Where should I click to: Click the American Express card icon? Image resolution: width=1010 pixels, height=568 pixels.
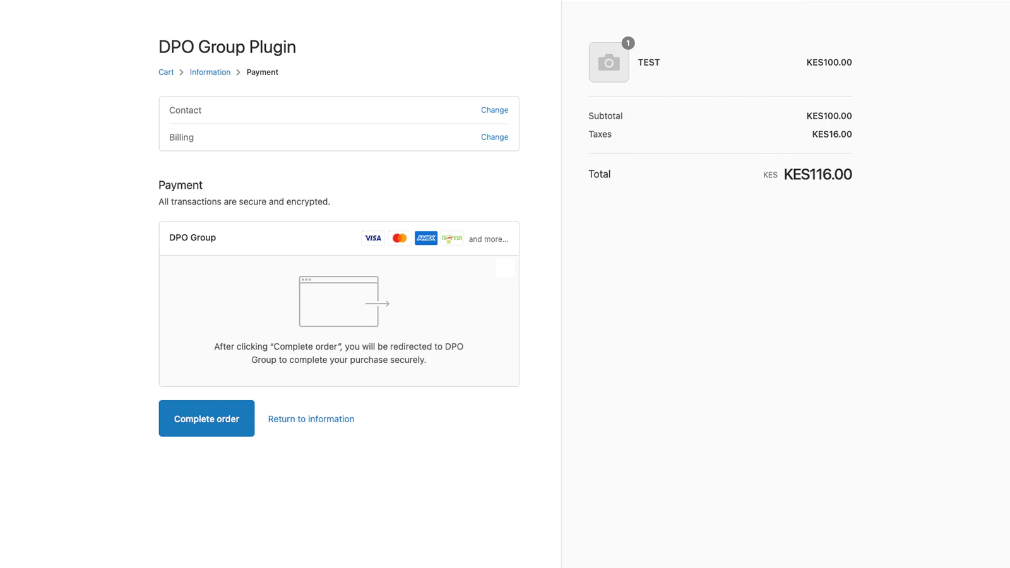(426, 238)
